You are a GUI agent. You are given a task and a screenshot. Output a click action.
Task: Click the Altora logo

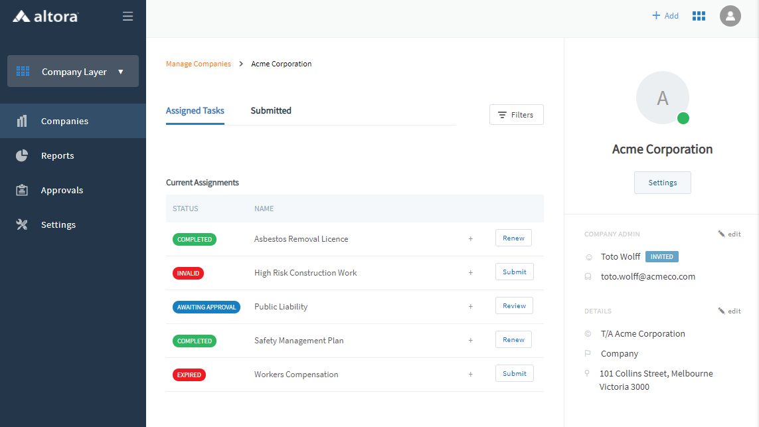click(x=45, y=17)
